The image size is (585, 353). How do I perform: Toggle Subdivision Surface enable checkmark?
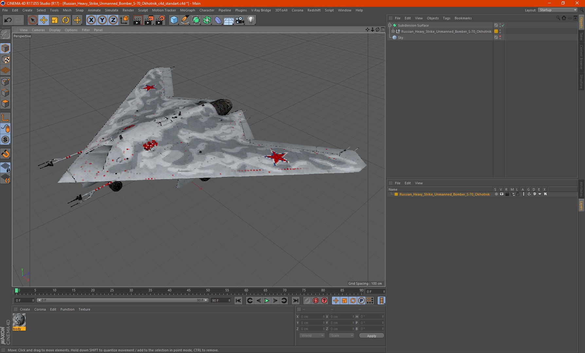click(x=503, y=25)
